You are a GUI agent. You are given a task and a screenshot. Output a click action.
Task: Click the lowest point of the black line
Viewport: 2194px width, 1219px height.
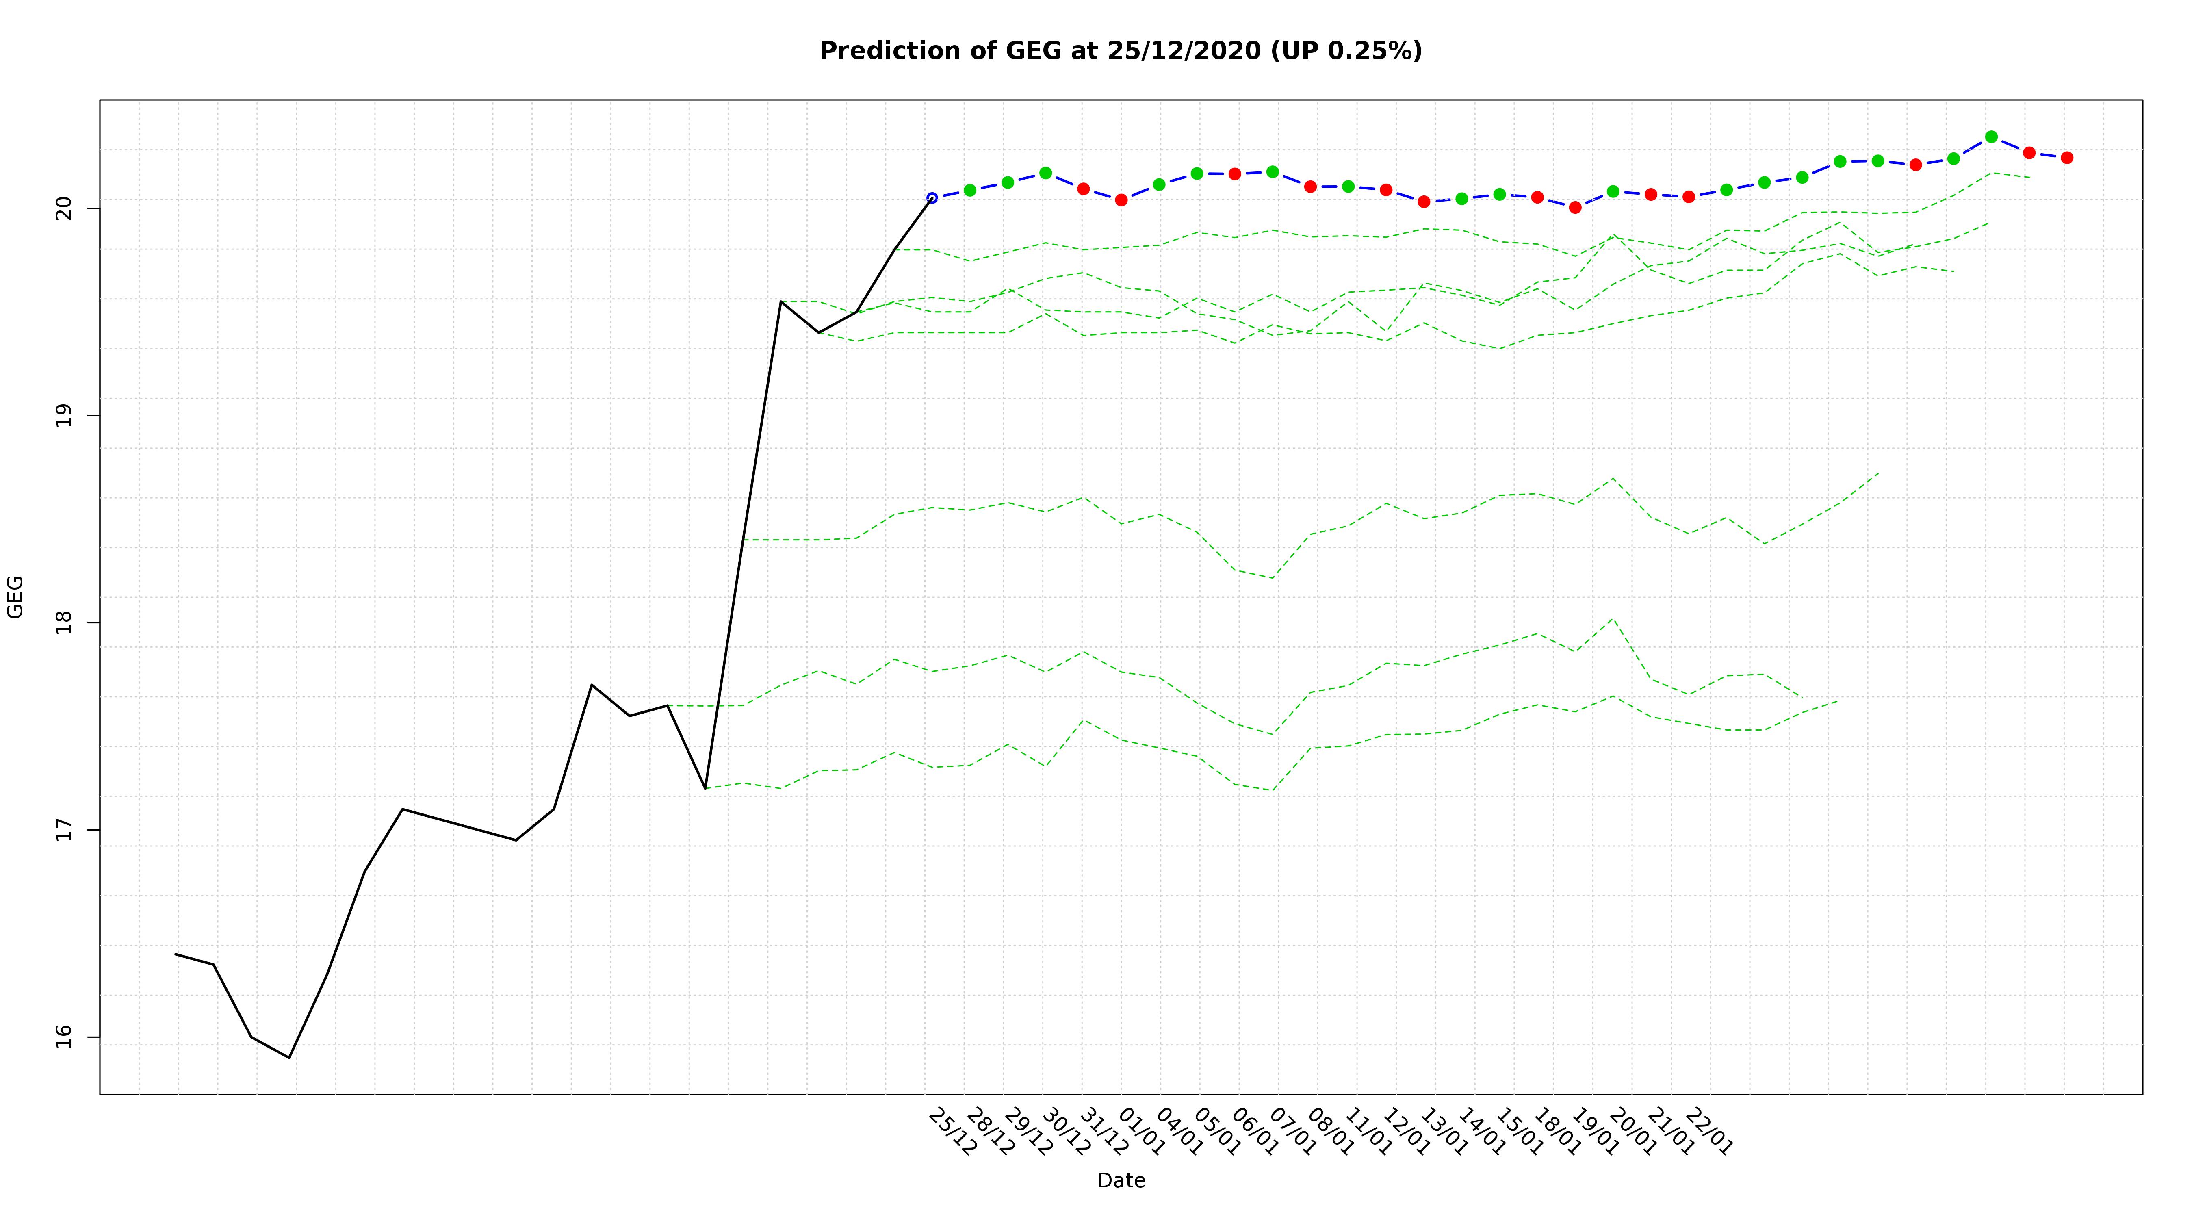coord(290,1057)
